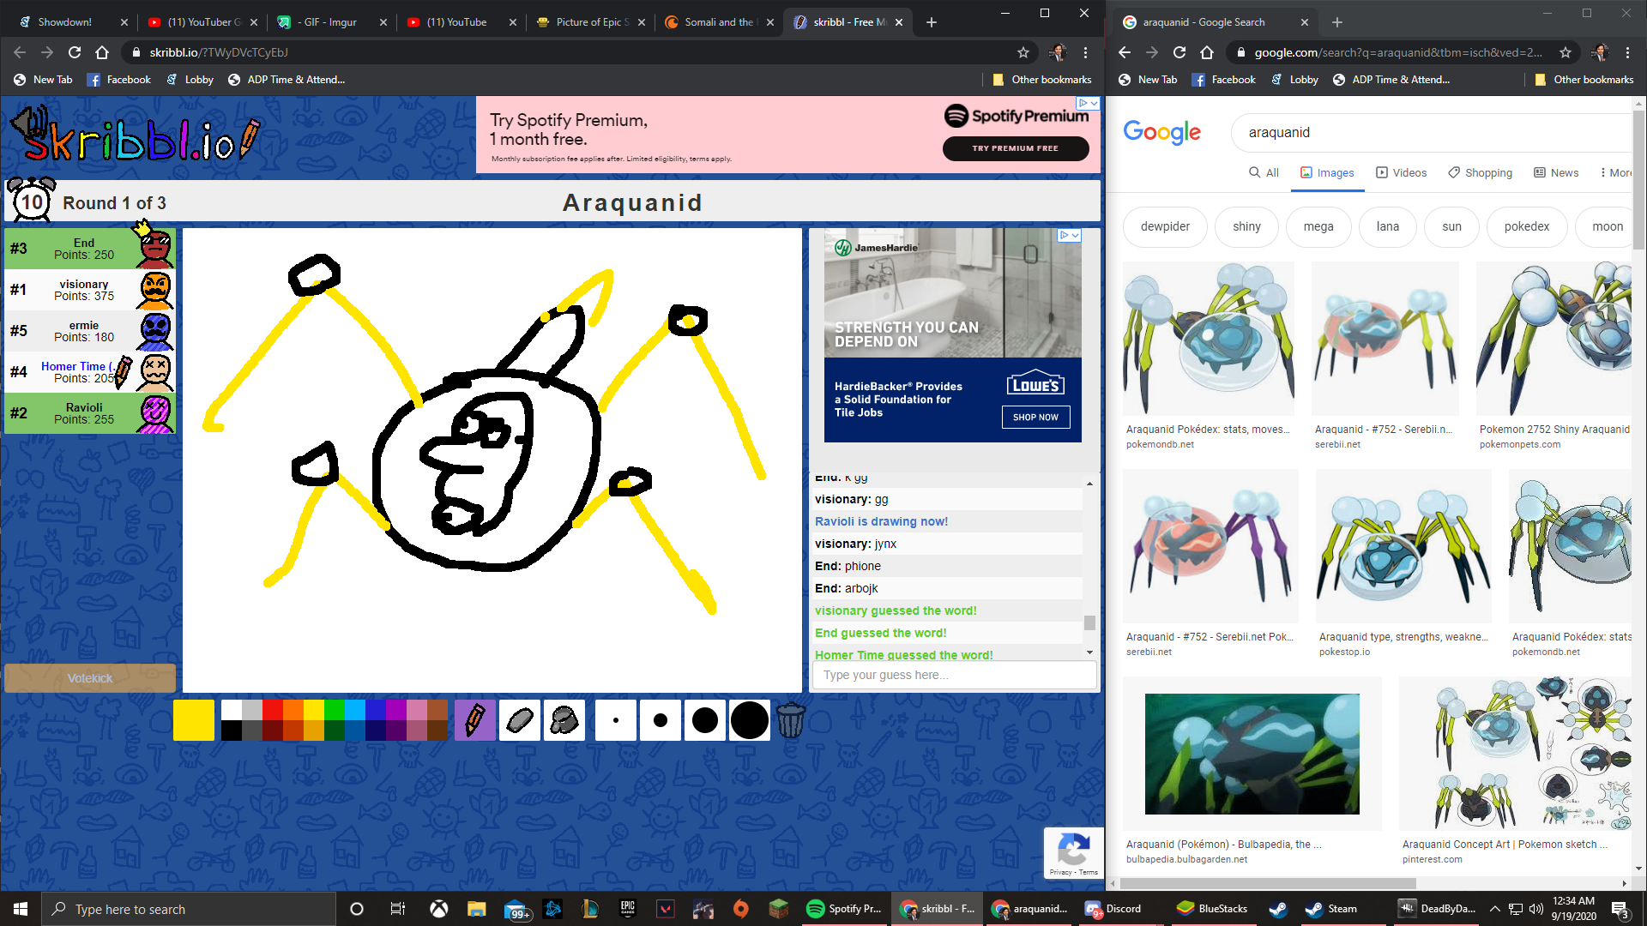
Task: Open Facebook bookmark in skribbl window
Action: pos(119,80)
